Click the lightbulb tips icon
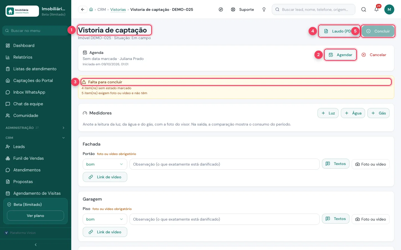The width and height of the screenshot is (401, 250). 264,9
